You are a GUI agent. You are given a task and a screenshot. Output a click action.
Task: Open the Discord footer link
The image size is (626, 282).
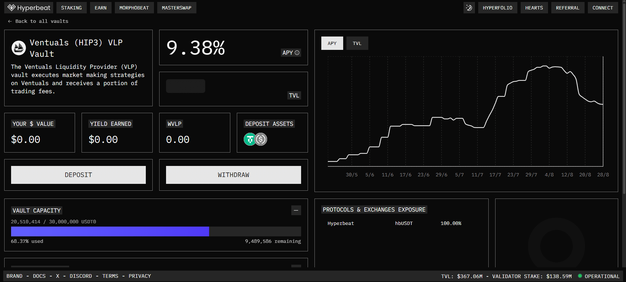coord(81,276)
